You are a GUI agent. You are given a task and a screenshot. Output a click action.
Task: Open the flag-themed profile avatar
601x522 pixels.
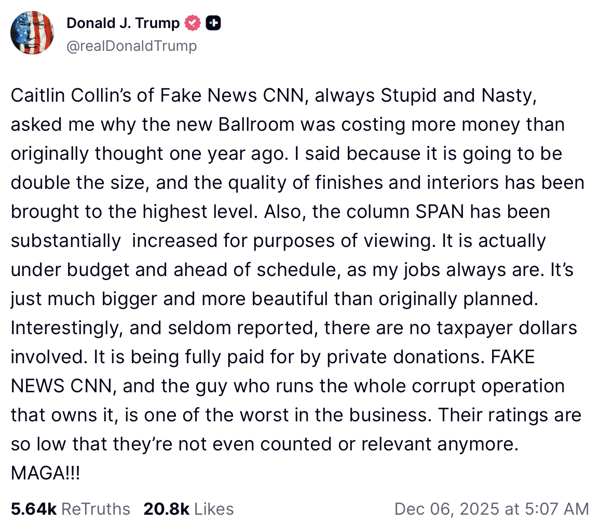(32, 32)
